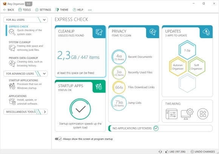Open the shapes grid tweaking icon

pyautogui.click(x=203, y=114)
